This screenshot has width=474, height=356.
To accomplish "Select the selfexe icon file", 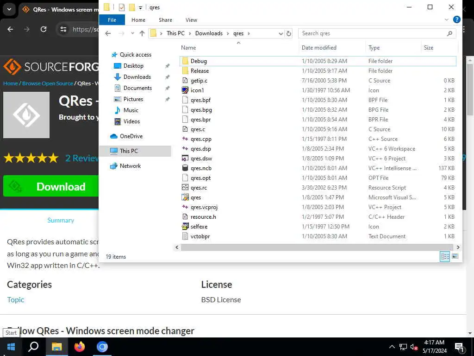I will point(185,226).
